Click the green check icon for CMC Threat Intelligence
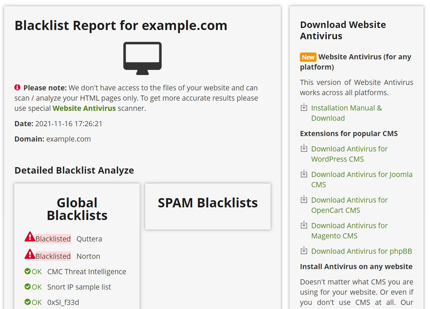 point(28,271)
